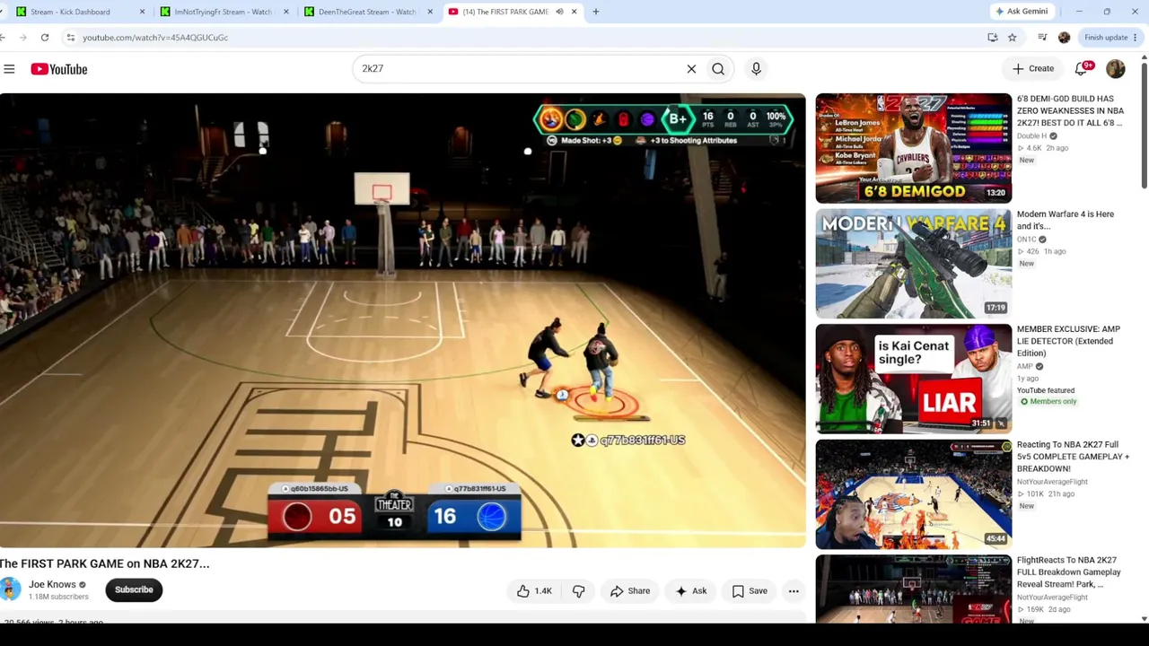
Task: Click Finish update in Chrome
Action: (1111, 38)
